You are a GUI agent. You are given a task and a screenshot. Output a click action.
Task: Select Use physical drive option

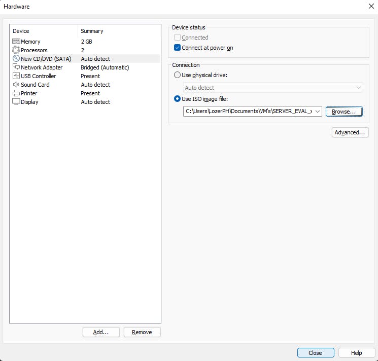pyautogui.click(x=177, y=75)
